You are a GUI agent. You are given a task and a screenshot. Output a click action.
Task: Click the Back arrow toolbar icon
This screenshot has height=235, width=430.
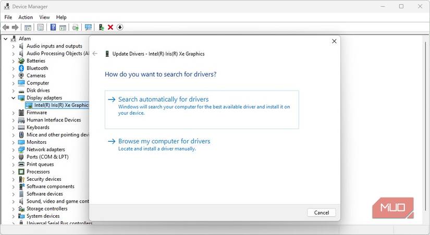(6, 27)
